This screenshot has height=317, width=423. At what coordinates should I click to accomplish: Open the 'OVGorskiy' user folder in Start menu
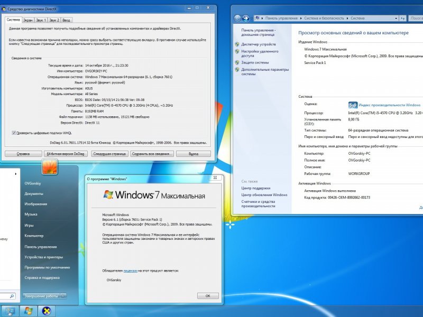click(x=33, y=183)
